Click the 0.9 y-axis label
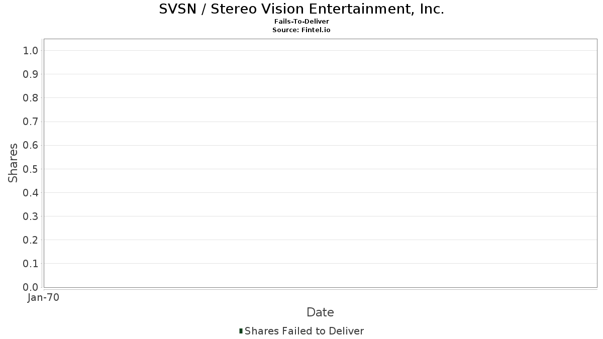Viewport: 603px width, 339px height. [x=30, y=74]
